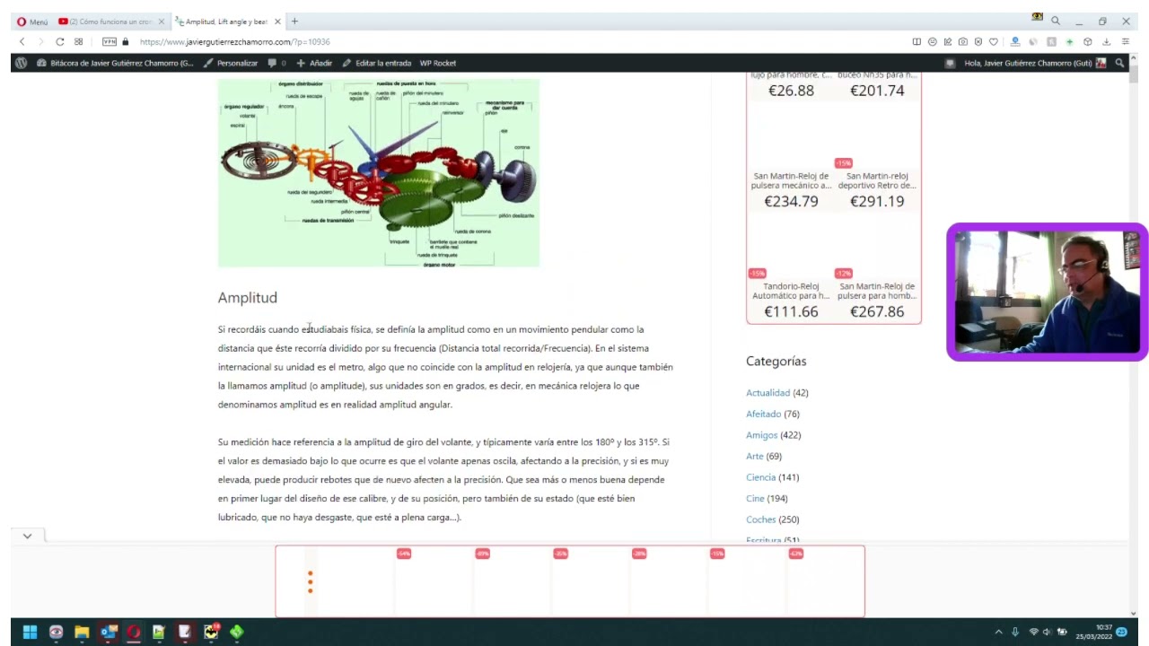Viewport: 1149px width, 646px height.
Task: Close the 'Amplitud, Lift angle' tab
Action: (x=277, y=22)
